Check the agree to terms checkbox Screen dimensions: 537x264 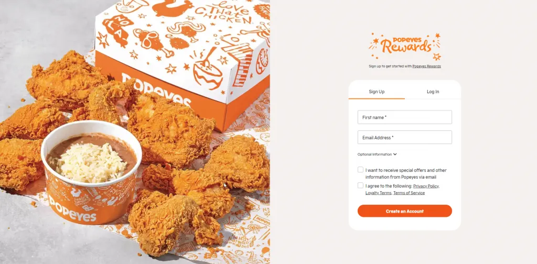pyautogui.click(x=360, y=185)
